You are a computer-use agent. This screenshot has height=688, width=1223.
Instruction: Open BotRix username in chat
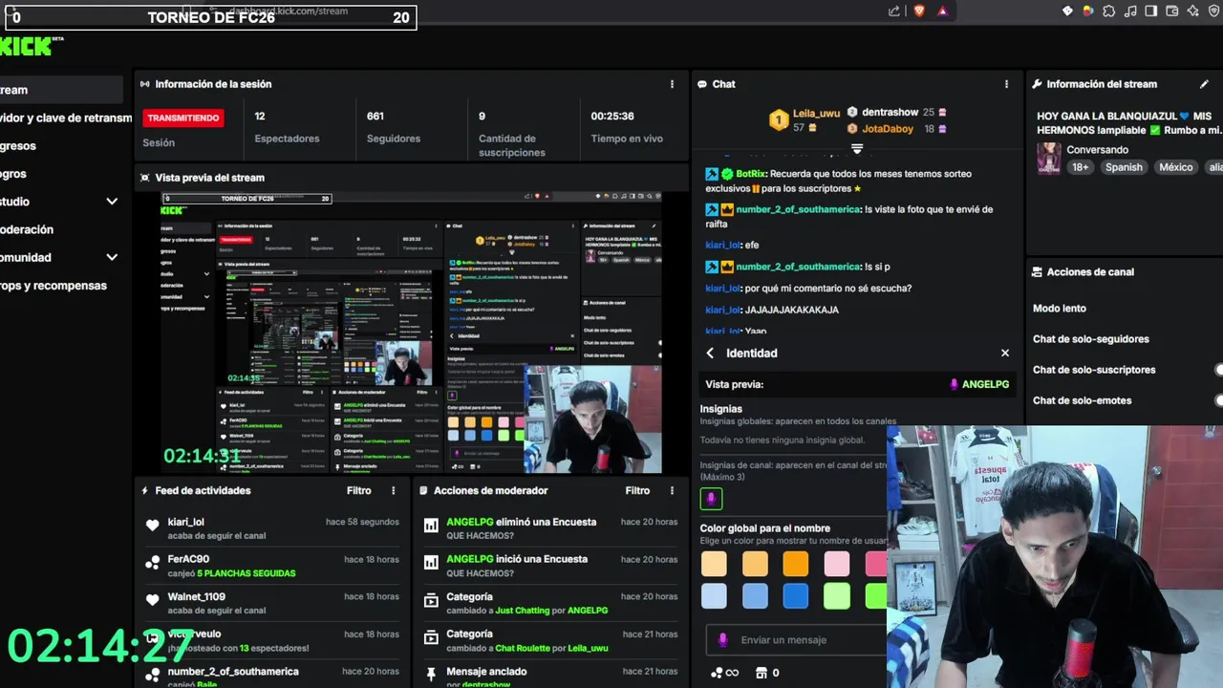pos(751,174)
